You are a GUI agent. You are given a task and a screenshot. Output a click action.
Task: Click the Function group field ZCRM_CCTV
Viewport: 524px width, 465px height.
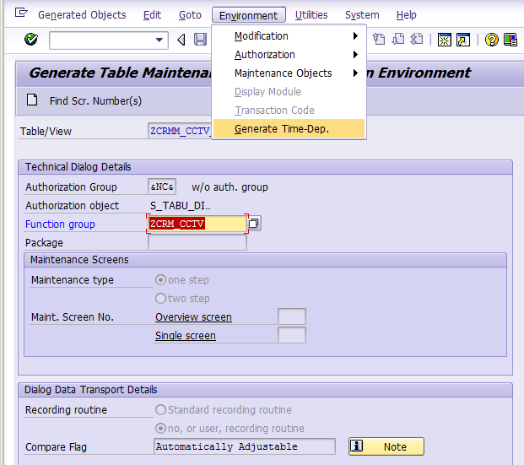click(x=197, y=224)
